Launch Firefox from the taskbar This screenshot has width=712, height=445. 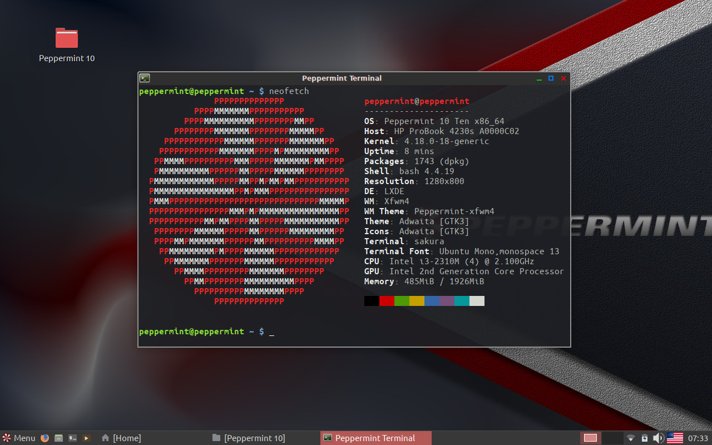click(44, 438)
